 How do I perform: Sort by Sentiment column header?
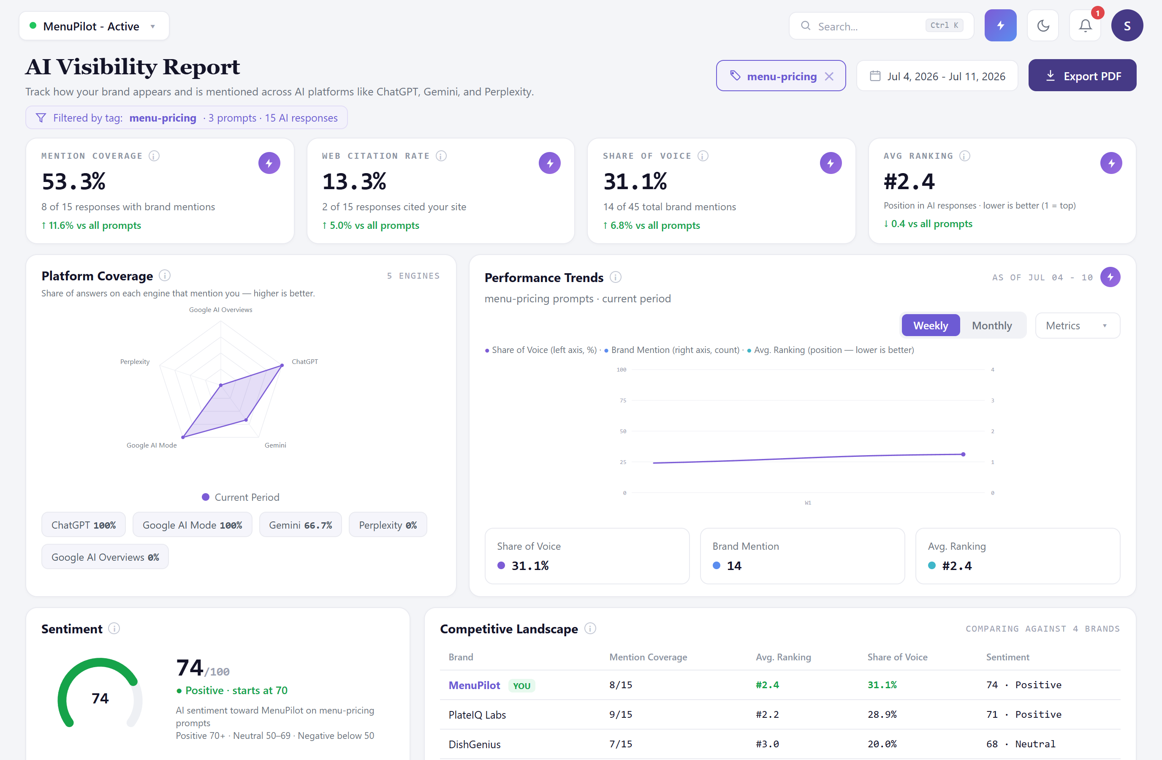coord(1007,657)
